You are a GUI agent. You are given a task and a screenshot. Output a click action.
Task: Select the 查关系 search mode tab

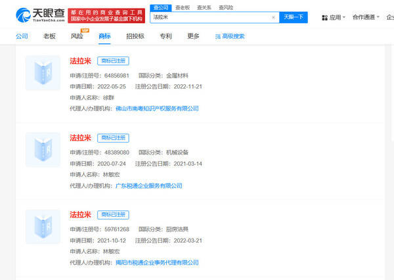coord(204,8)
